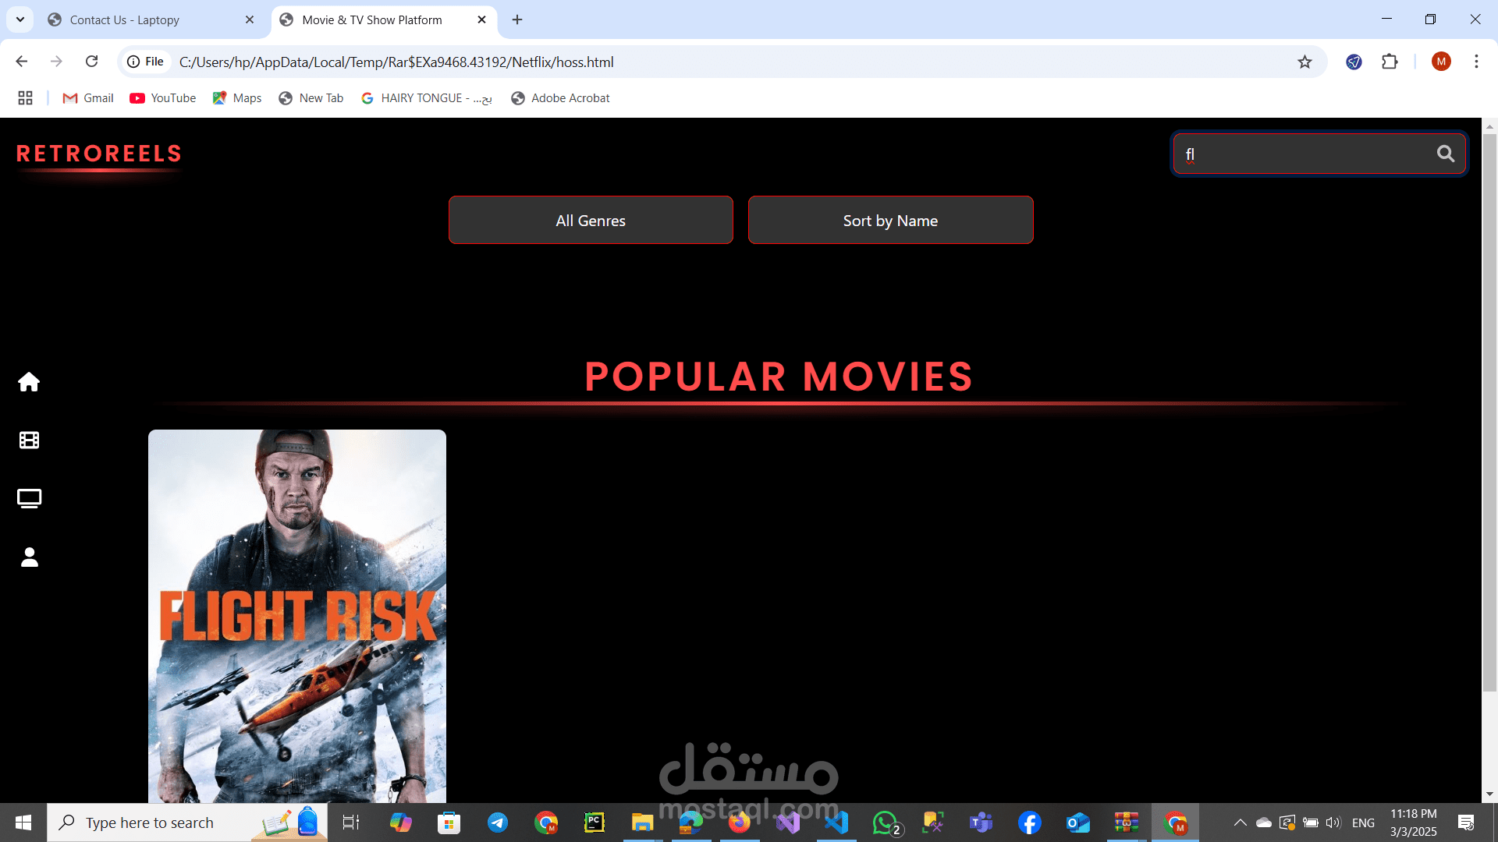This screenshot has width=1498, height=842.
Task: Open the Movies film strip icon
Action: coord(29,440)
